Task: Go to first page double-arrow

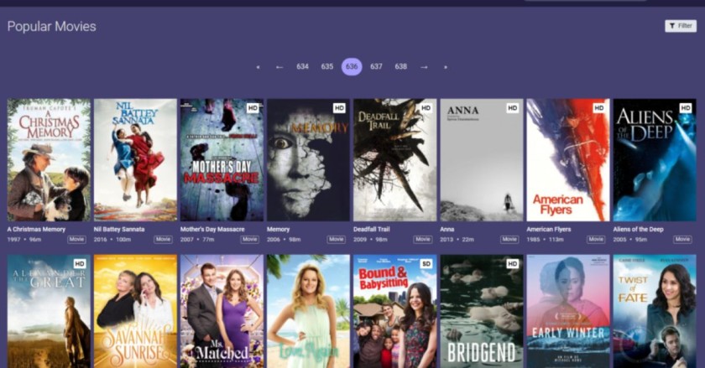Action: click(x=258, y=67)
